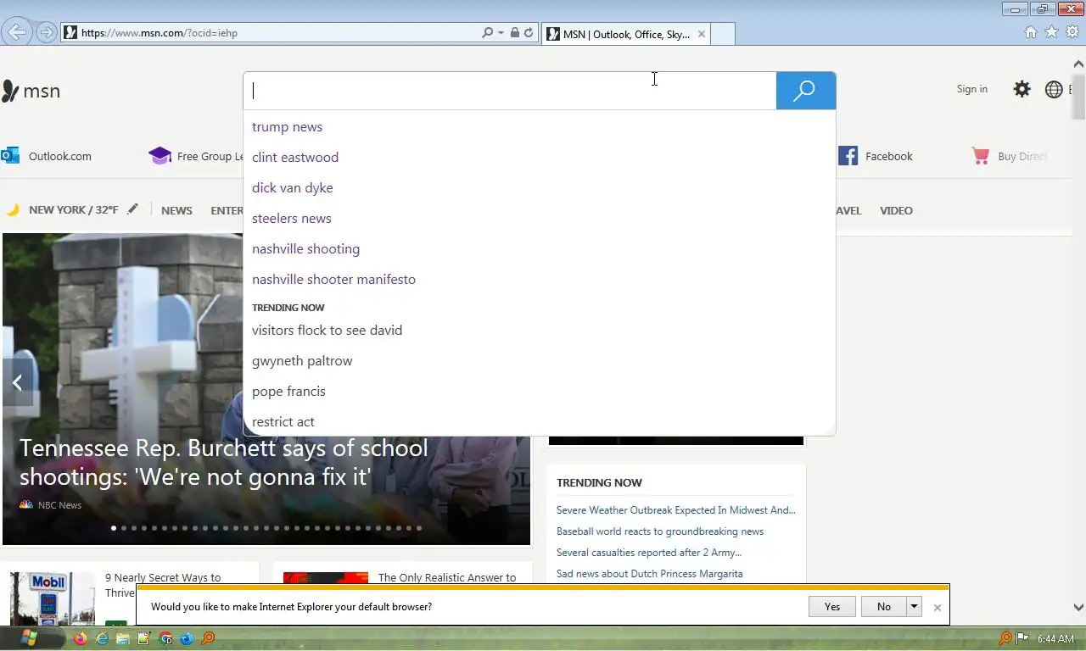
Task: Go to the MSN butterfly logo
Action: pos(31,91)
